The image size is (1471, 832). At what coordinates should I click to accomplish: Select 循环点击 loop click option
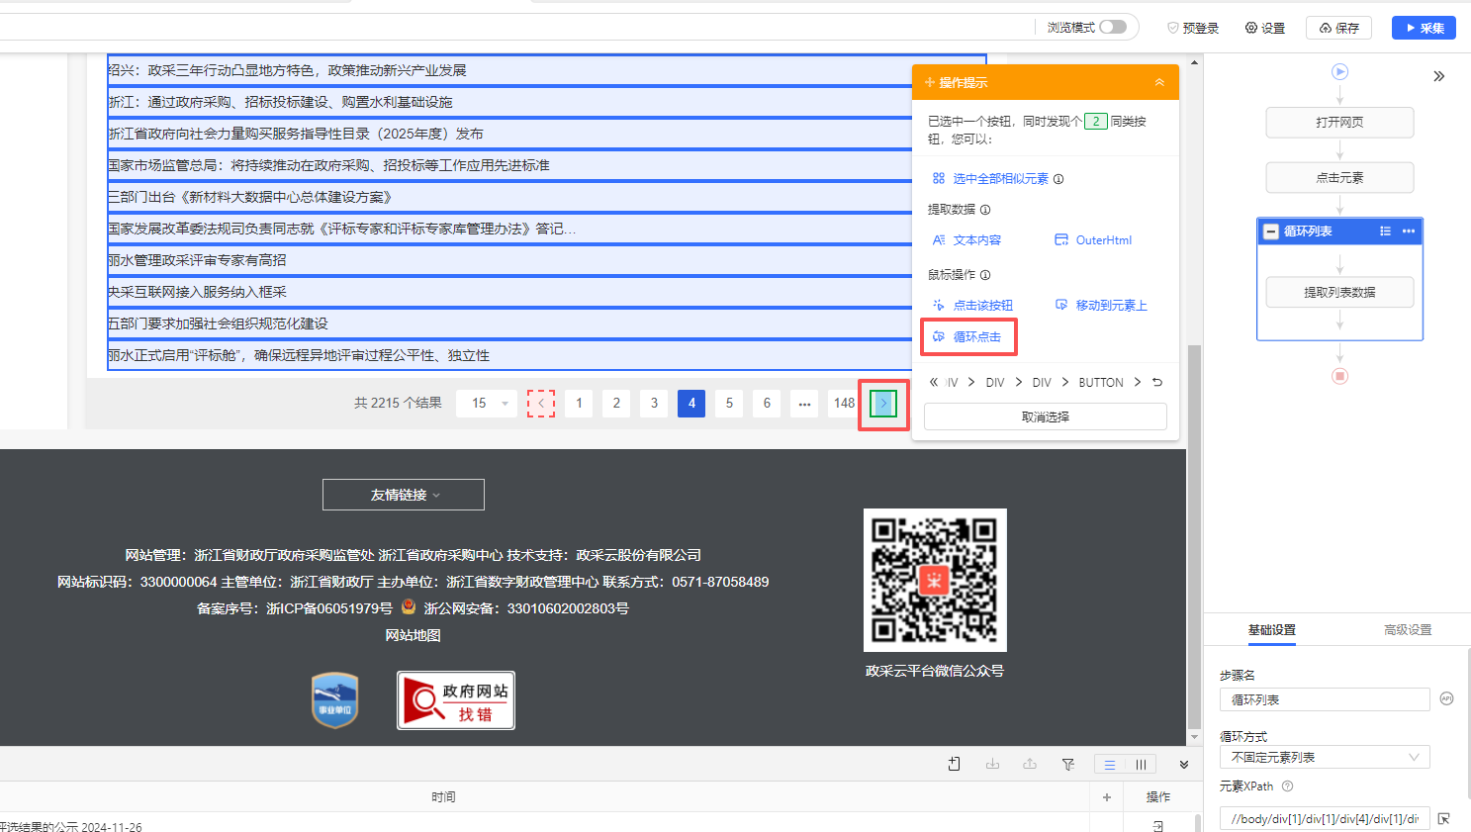coord(967,336)
